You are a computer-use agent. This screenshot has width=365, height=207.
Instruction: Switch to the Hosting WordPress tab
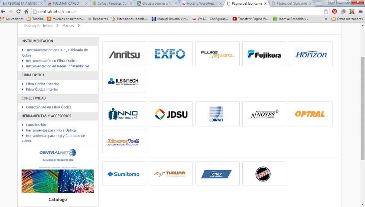(202, 4)
